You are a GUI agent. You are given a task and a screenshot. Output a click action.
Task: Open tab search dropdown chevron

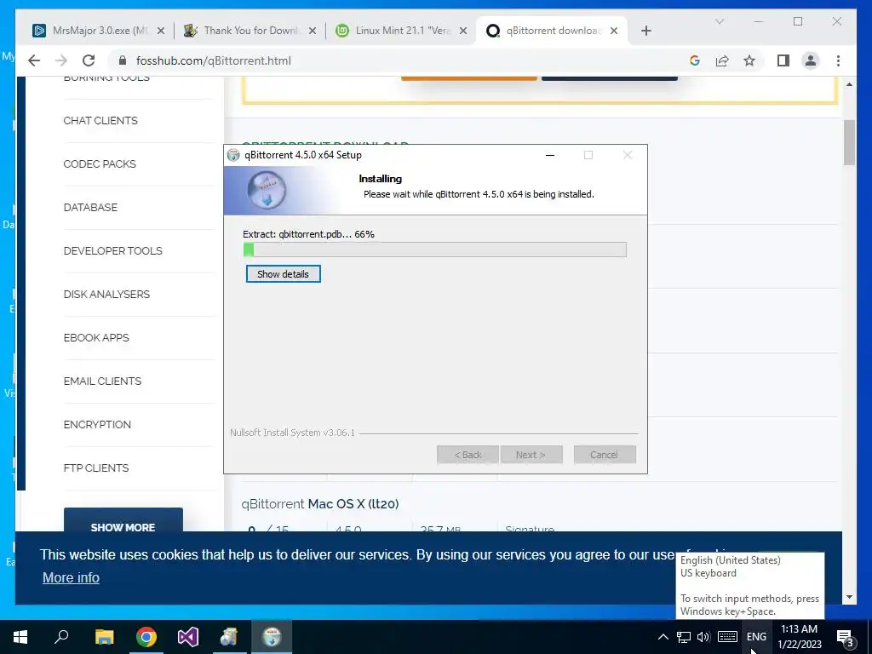[719, 21]
